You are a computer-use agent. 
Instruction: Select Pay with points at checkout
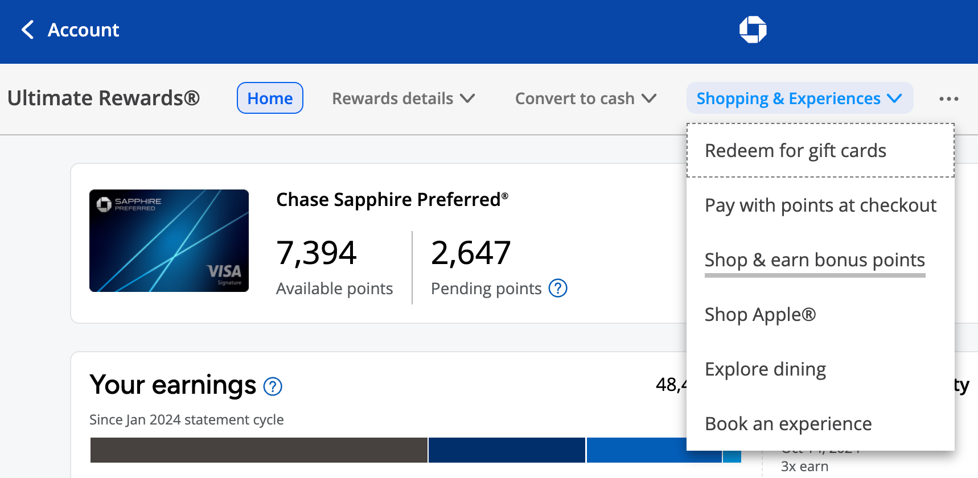820,205
